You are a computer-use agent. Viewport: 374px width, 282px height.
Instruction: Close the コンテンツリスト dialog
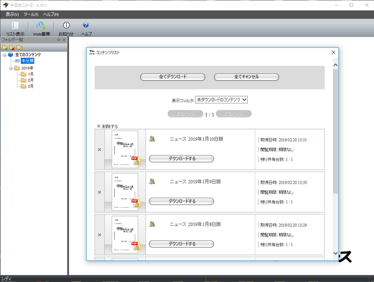[x=333, y=52]
